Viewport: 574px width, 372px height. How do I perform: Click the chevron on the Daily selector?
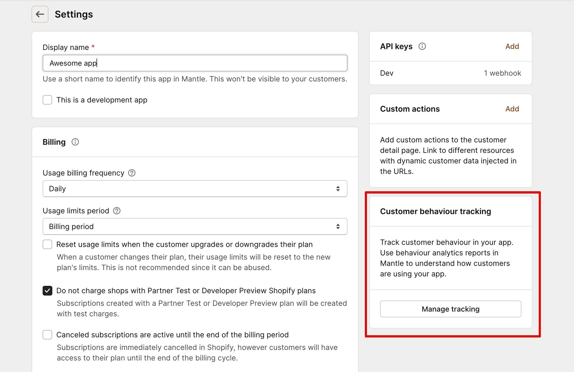338,188
